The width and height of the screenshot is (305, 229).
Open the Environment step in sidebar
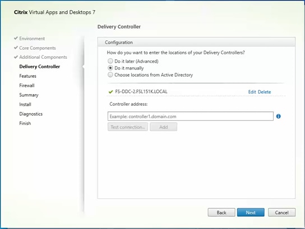click(x=32, y=39)
